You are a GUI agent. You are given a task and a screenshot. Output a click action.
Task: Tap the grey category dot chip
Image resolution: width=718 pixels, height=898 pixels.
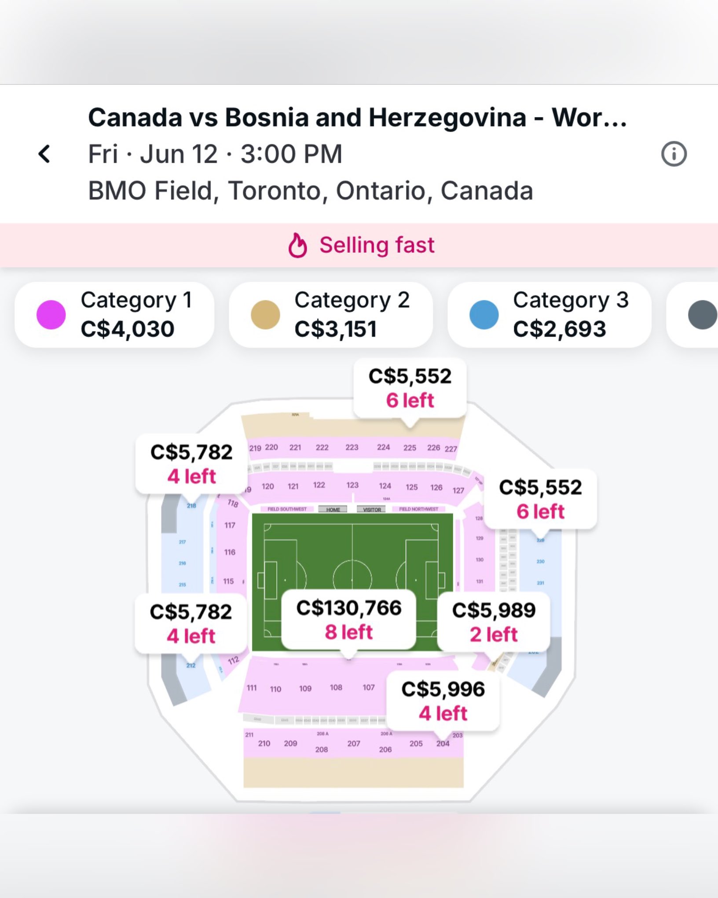[x=702, y=315]
